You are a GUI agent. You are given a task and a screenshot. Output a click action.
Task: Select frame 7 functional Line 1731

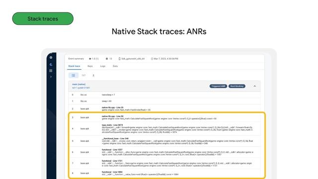pos(164,164)
